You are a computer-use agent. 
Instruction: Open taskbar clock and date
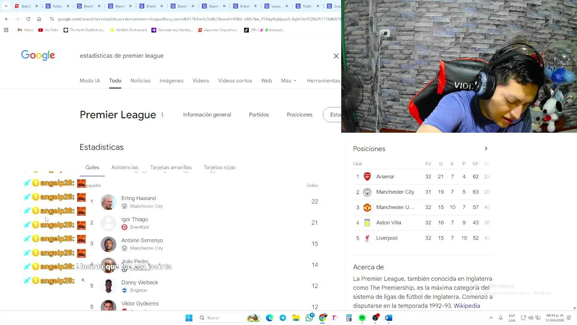click(555, 318)
